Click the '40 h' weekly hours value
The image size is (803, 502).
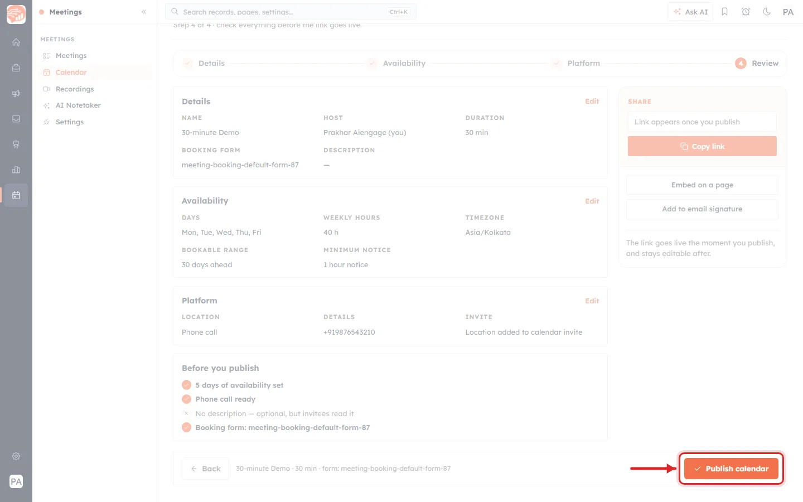(331, 233)
